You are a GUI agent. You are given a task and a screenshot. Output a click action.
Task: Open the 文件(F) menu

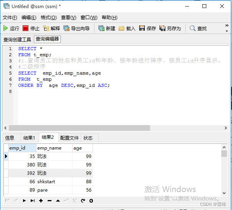(x=10, y=18)
